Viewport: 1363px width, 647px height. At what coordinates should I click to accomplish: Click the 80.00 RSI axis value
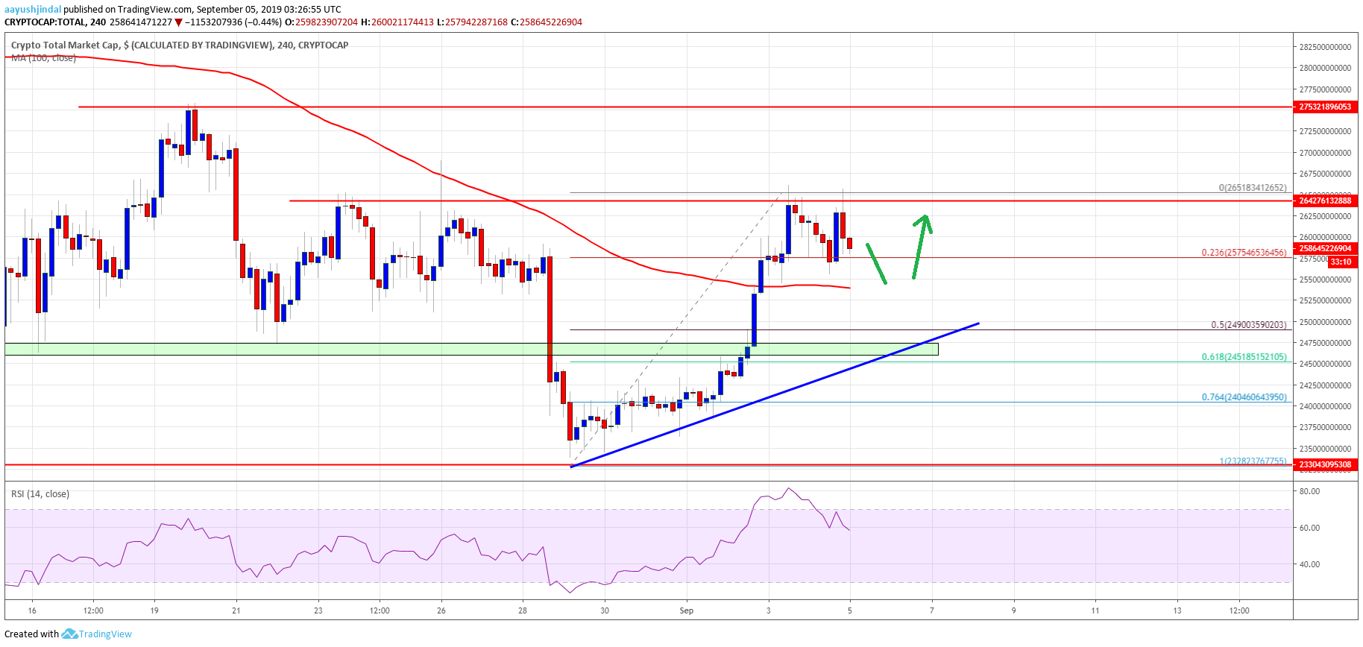pyautogui.click(x=1309, y=491)
